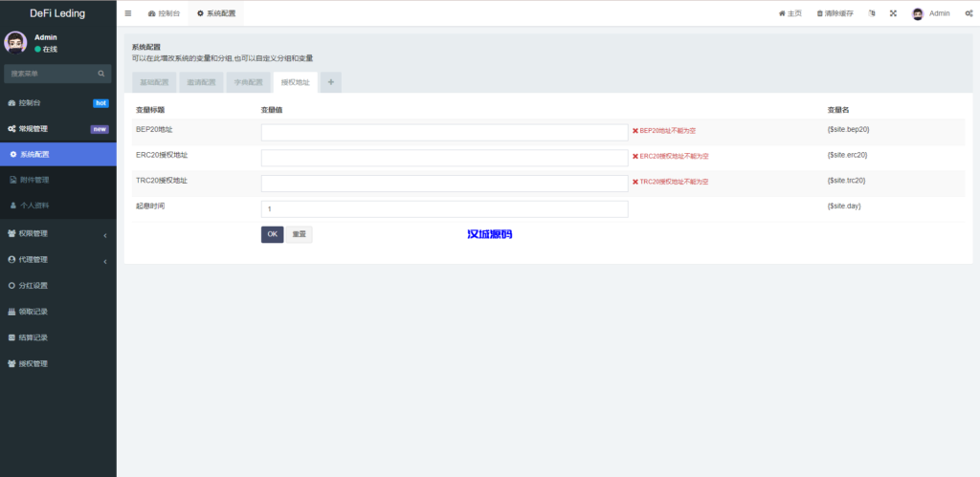Click the 重置 reset button
980x477 pixels.
point(299,234)
